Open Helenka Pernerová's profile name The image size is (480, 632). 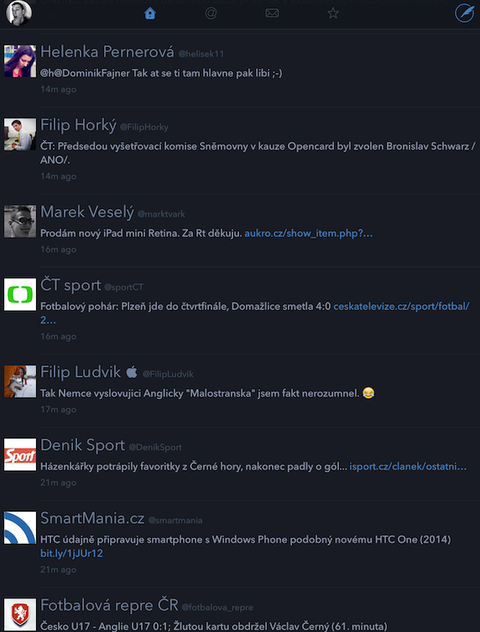click(x=107, y=52)
